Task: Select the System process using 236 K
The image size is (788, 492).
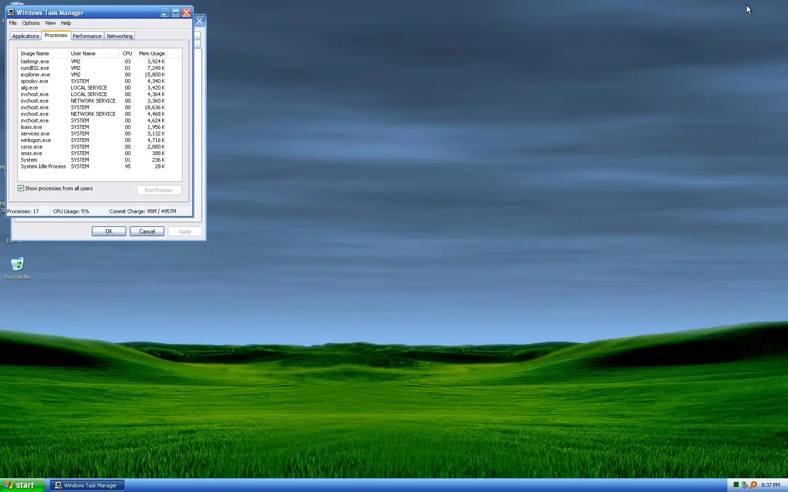Action: pyautogui.click(x=93, y=160)
